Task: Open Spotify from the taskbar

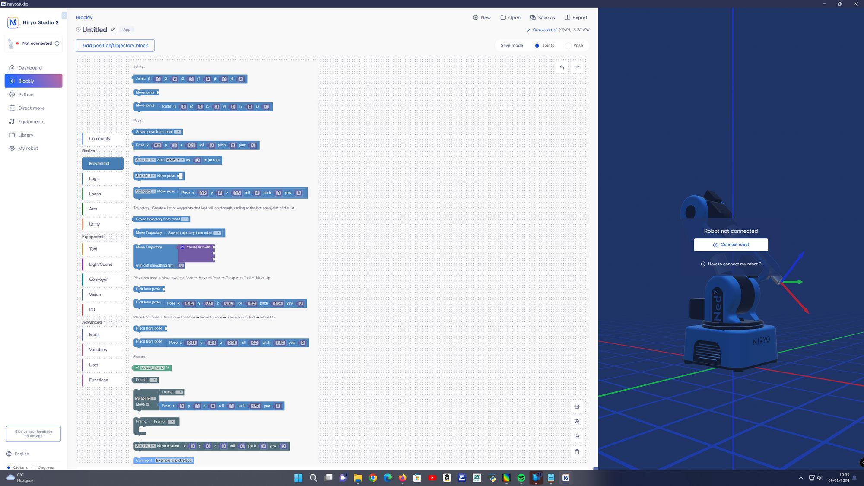Action: 521,478
